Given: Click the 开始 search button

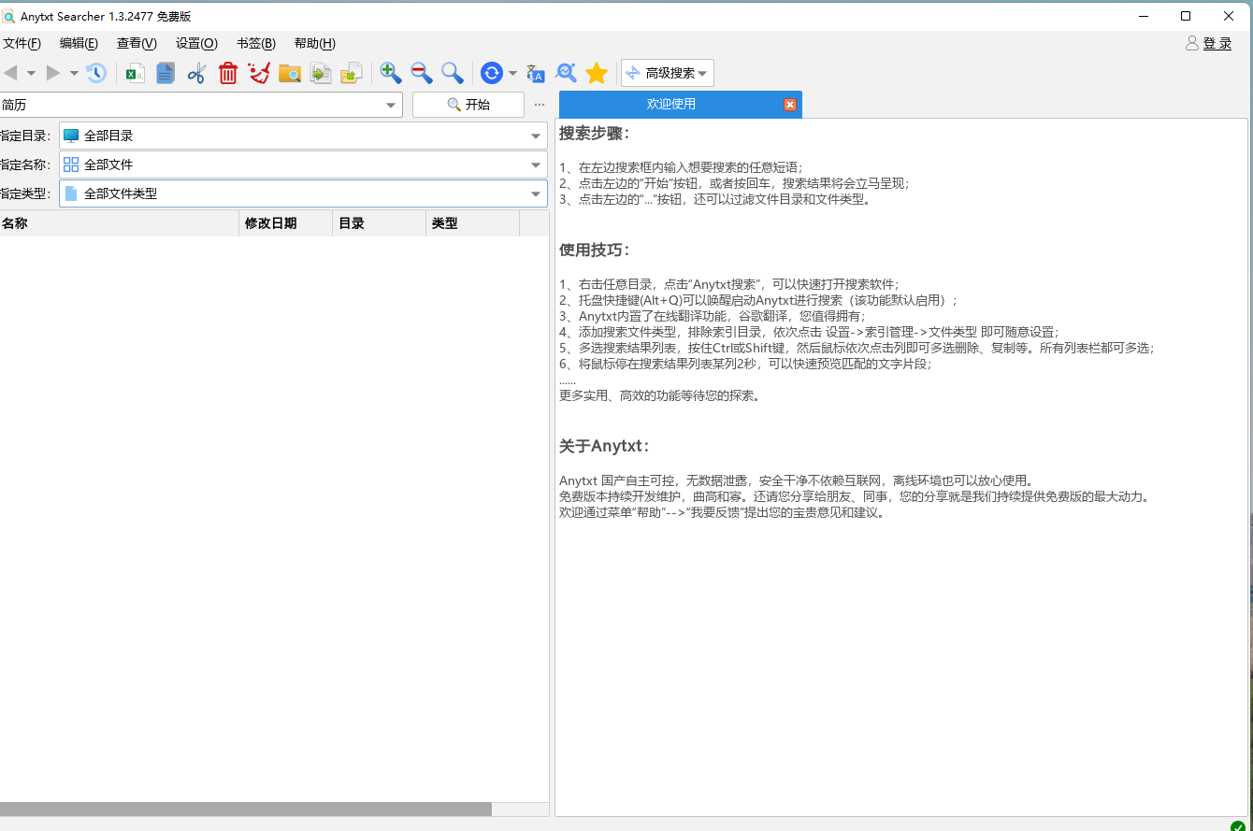Looking at the screenshot, I should coord(468,105).
